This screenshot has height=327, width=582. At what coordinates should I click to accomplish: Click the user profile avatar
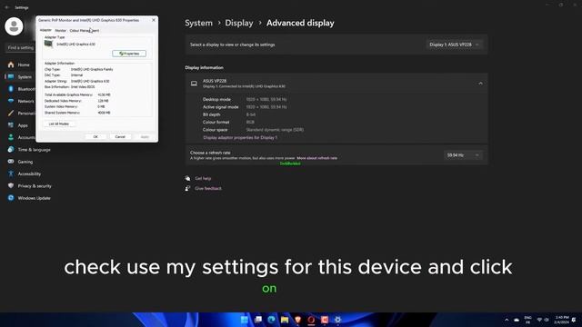pos(15,26)
